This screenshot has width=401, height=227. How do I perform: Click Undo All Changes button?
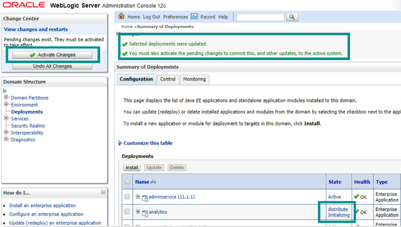click(53, 66)
